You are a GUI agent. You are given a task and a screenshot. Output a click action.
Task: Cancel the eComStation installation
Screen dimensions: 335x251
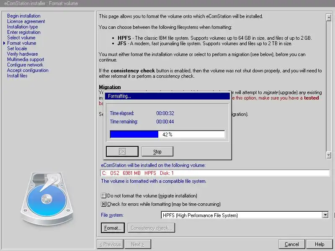(291, 244)
